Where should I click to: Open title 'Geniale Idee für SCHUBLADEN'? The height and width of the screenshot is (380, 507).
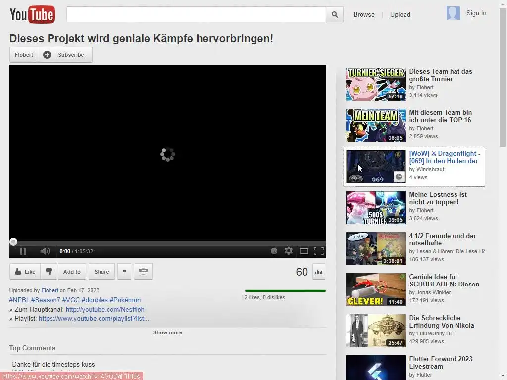tap(444, 280)
